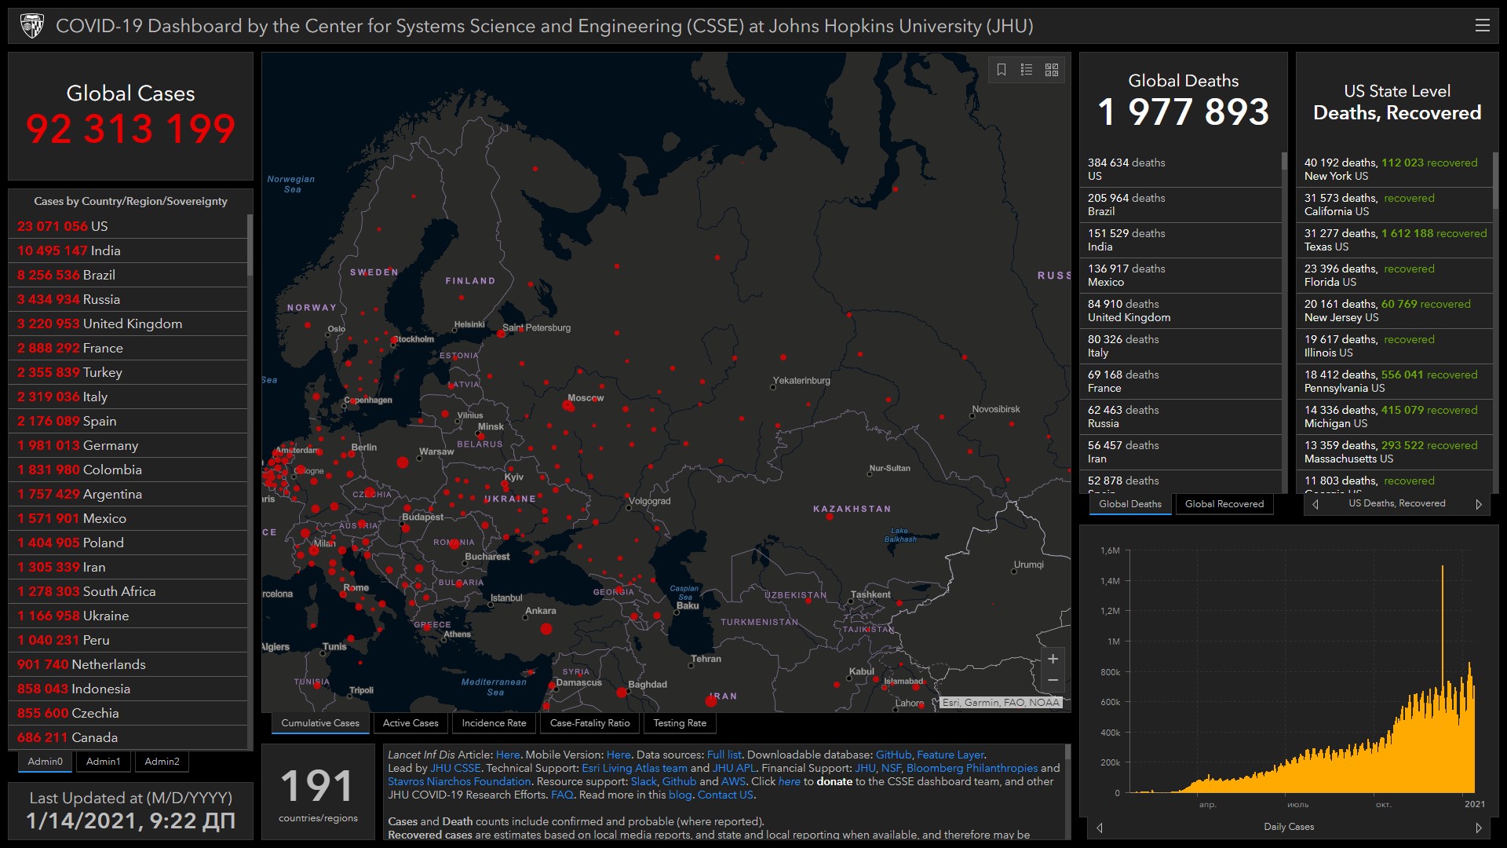1507x848 pixels.
Task: Open the Global Recovered tab
Action: coord(1224,504)
